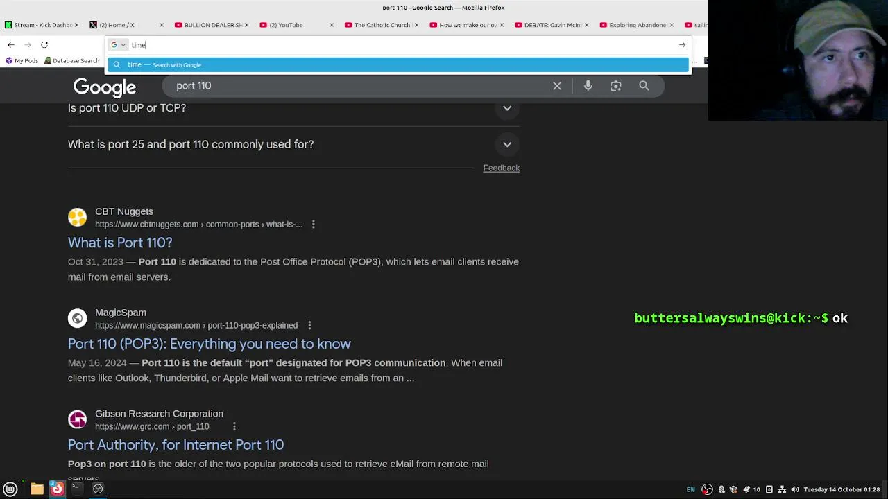The image size is (888, 499).
Task: Open 'Port 110 (POP3): Everything you need to know'
Action: pos(210,344)
